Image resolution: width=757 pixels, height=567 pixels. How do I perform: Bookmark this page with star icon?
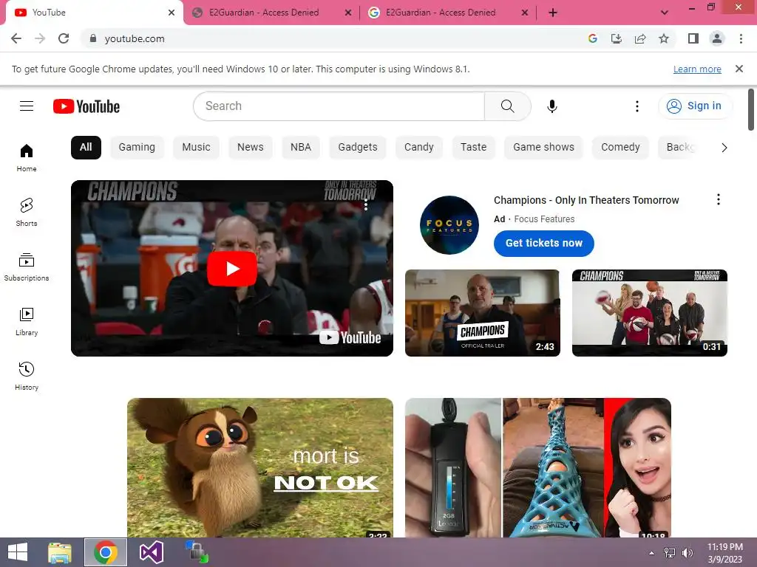coord(664,38)
